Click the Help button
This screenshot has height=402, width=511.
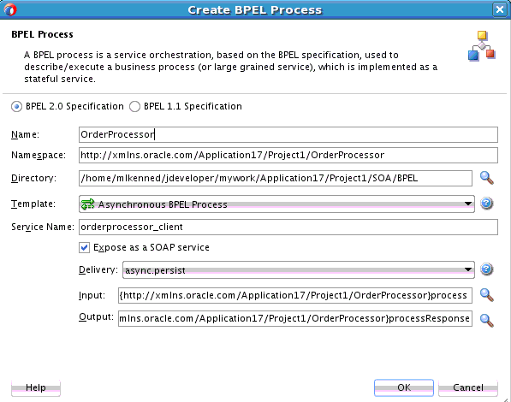(36, 387)
